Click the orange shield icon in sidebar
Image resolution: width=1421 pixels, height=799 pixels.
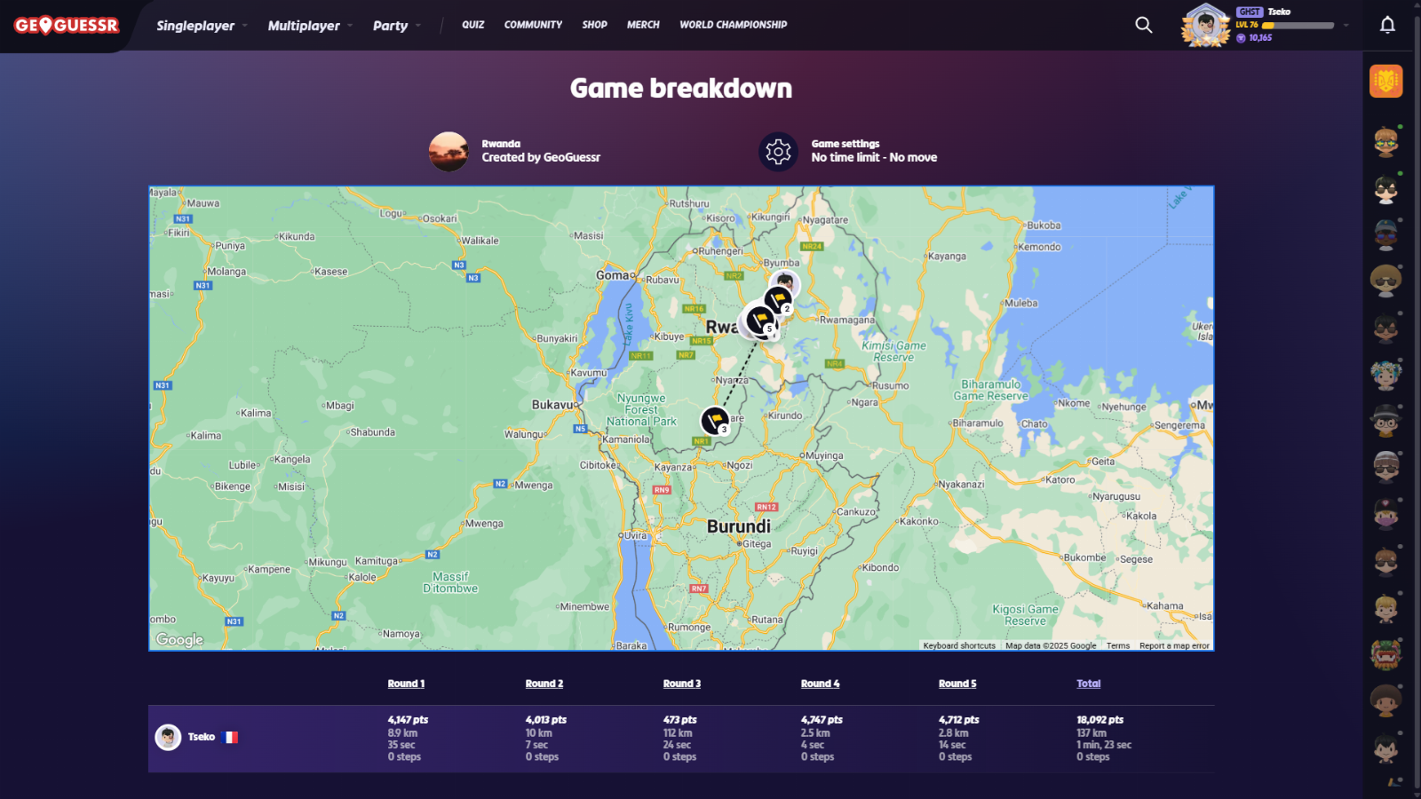click(1385, 82)
